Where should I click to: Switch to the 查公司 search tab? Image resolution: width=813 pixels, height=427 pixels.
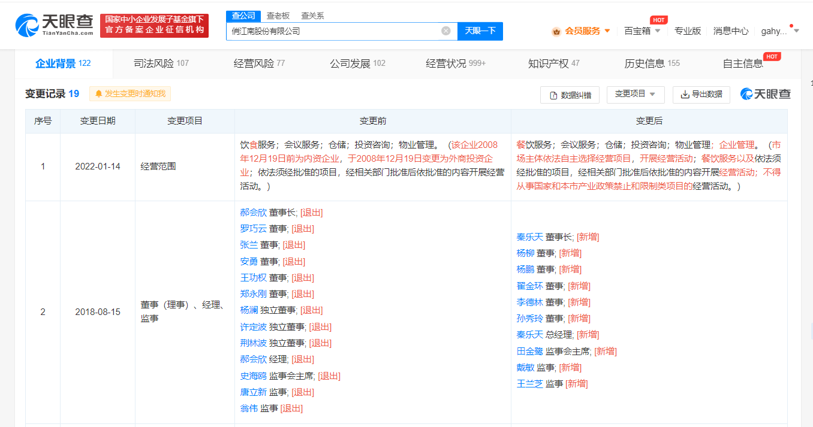coord(243,16)
